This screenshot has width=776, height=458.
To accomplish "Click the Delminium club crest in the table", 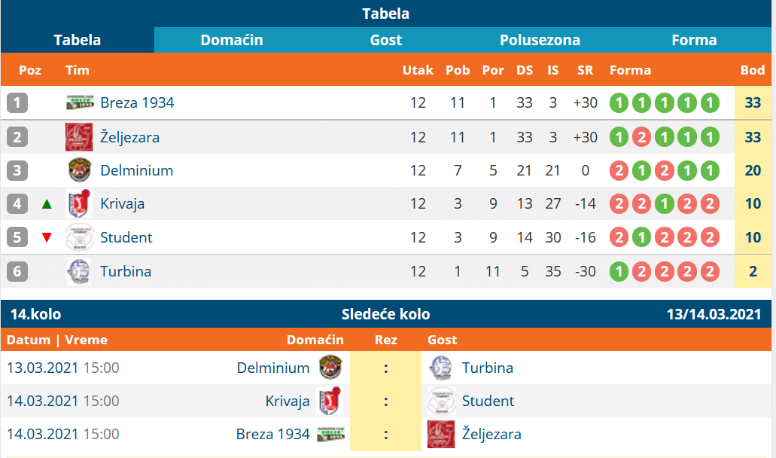I will 79,170.
